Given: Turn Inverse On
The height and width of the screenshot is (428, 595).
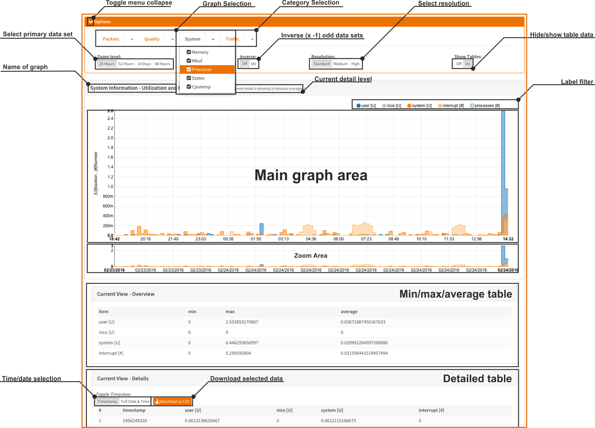Looking at the screenshot, I should pyautogui.click(x=253, y=64).
